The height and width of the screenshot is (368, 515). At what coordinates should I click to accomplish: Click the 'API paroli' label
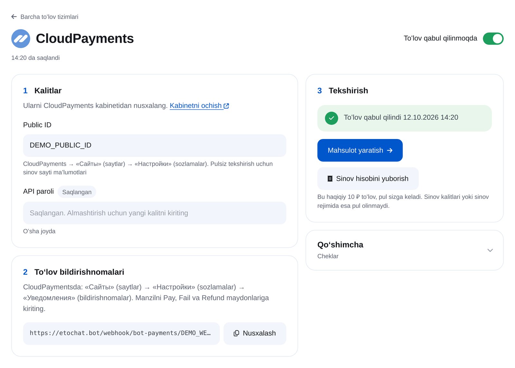point(38,191)
